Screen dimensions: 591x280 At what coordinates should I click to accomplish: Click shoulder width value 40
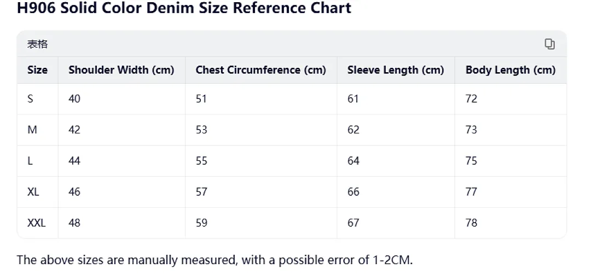pos(74,99)
